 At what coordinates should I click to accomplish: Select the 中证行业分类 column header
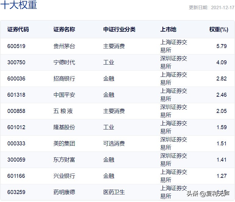[x=119, y=29]
